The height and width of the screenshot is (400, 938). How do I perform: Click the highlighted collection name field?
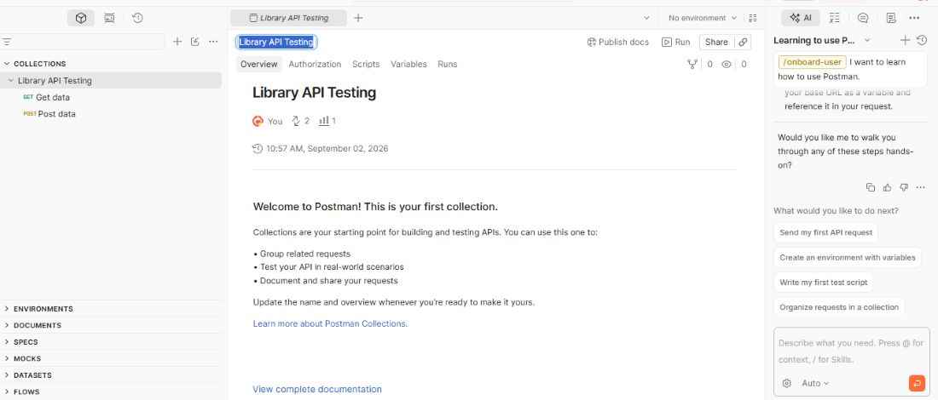coord(275,42)
